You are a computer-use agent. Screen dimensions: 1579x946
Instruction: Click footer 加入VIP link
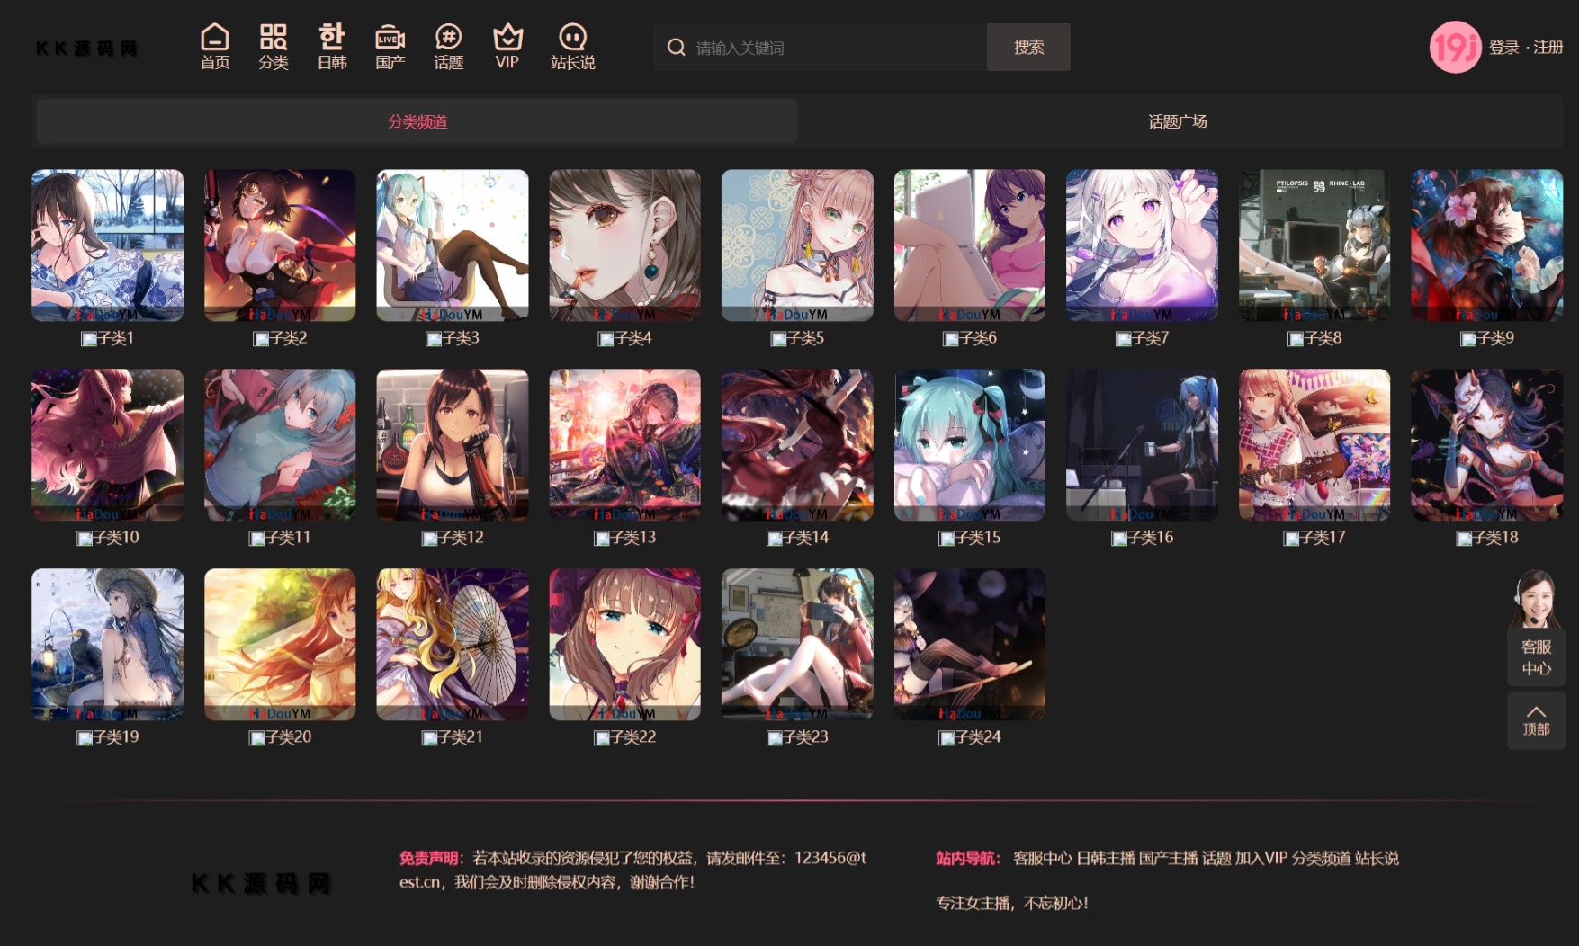[x=1261, y=859]
